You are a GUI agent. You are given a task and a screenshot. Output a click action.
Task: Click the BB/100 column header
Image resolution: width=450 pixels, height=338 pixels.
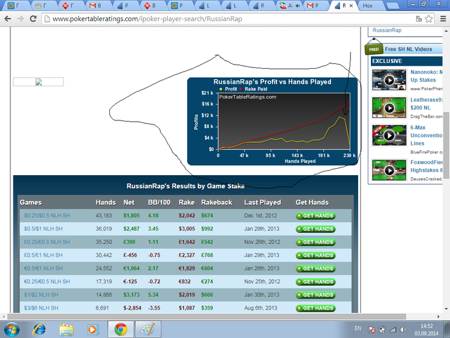pyautogui.click(x=159, y=203)
